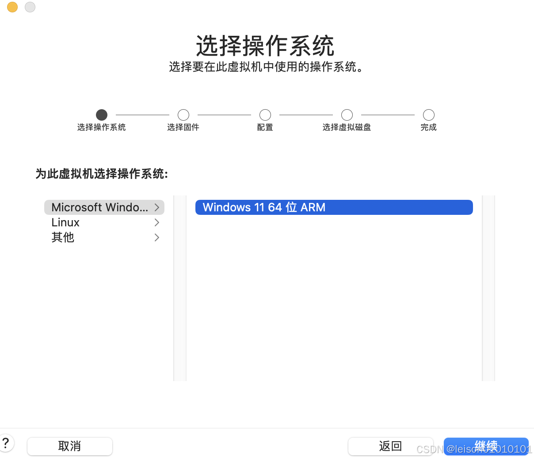Open the help question mark button

6,443
